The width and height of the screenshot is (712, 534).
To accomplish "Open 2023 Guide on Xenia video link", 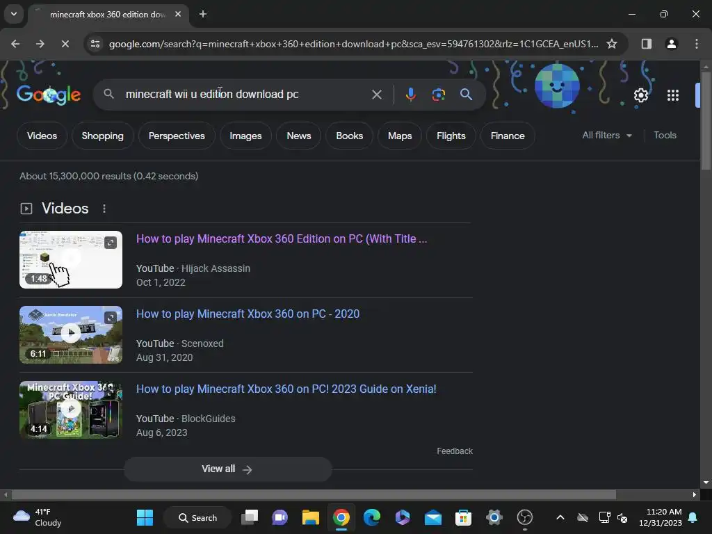I will [x=286, y=389].
